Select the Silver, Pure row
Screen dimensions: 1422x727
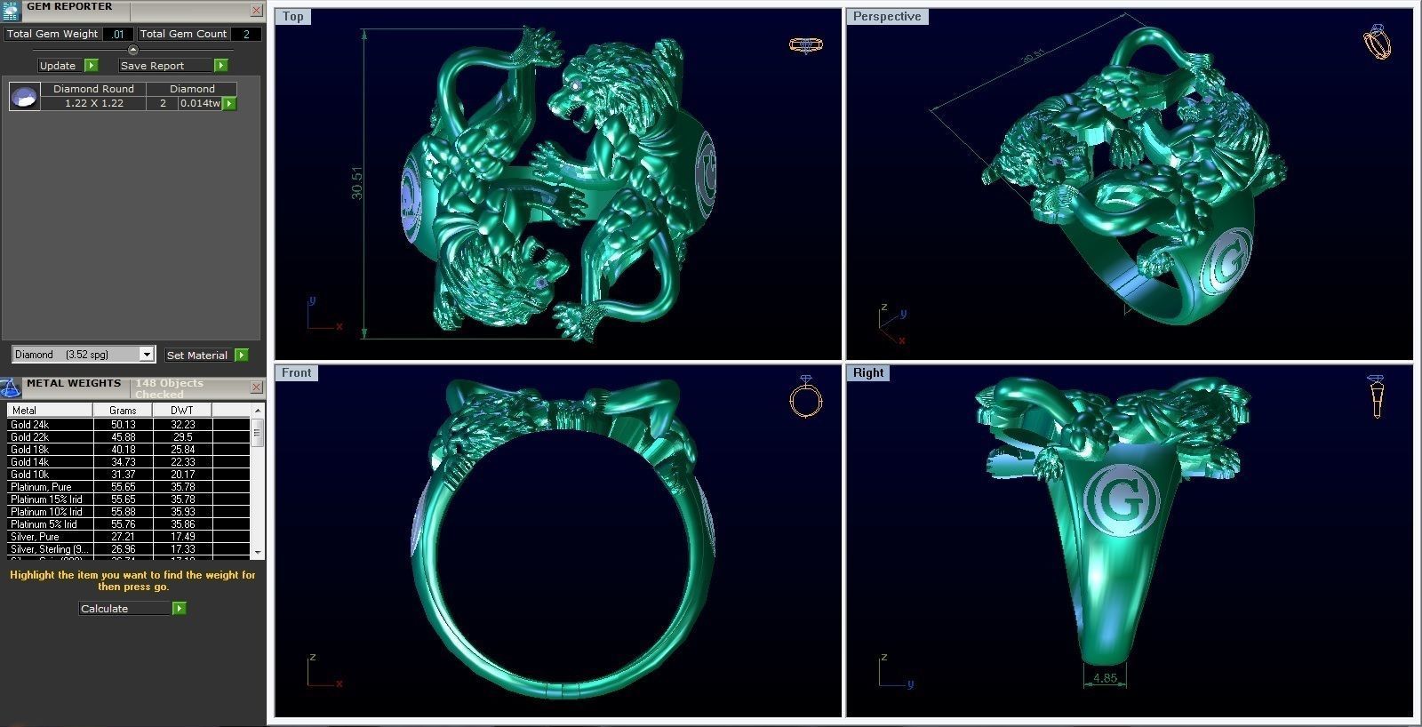click(129, 537)
